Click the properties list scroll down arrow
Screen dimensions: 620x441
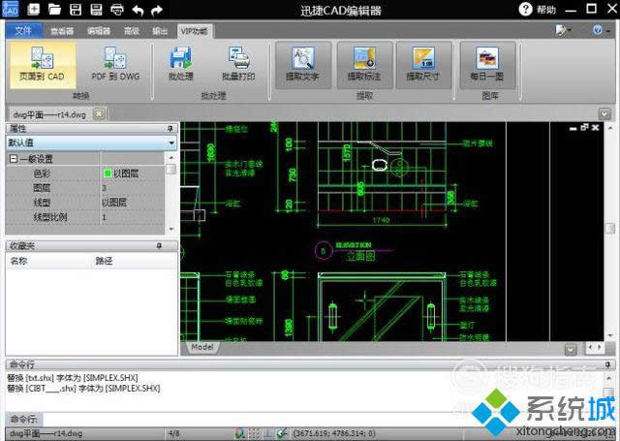pyautogui.click(x=171, y=229)
